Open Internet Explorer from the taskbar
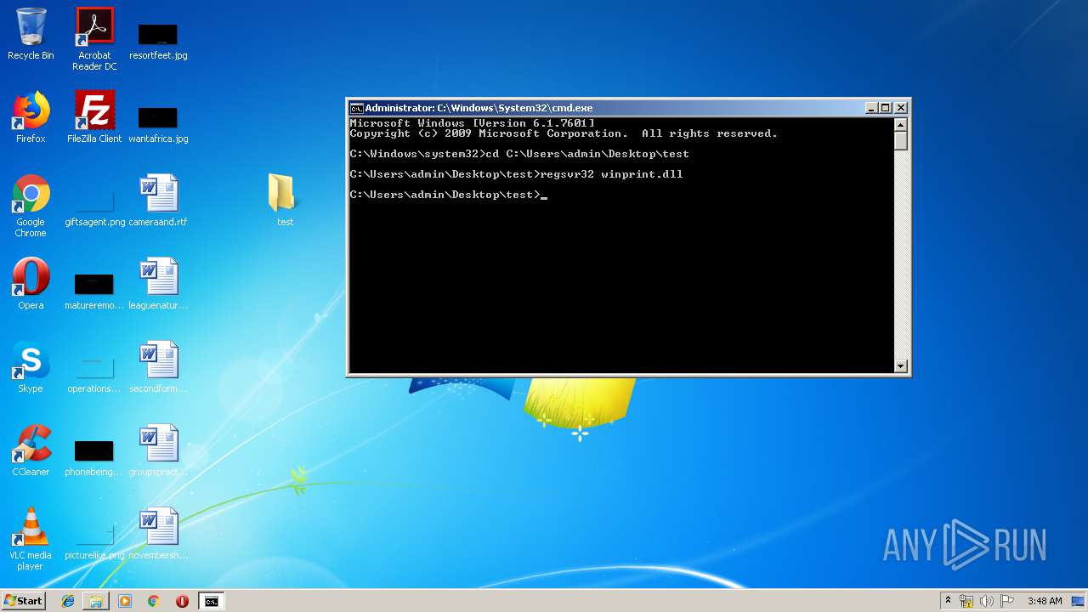The width and height of the screenshot is (1088, 612). point(68,601)
